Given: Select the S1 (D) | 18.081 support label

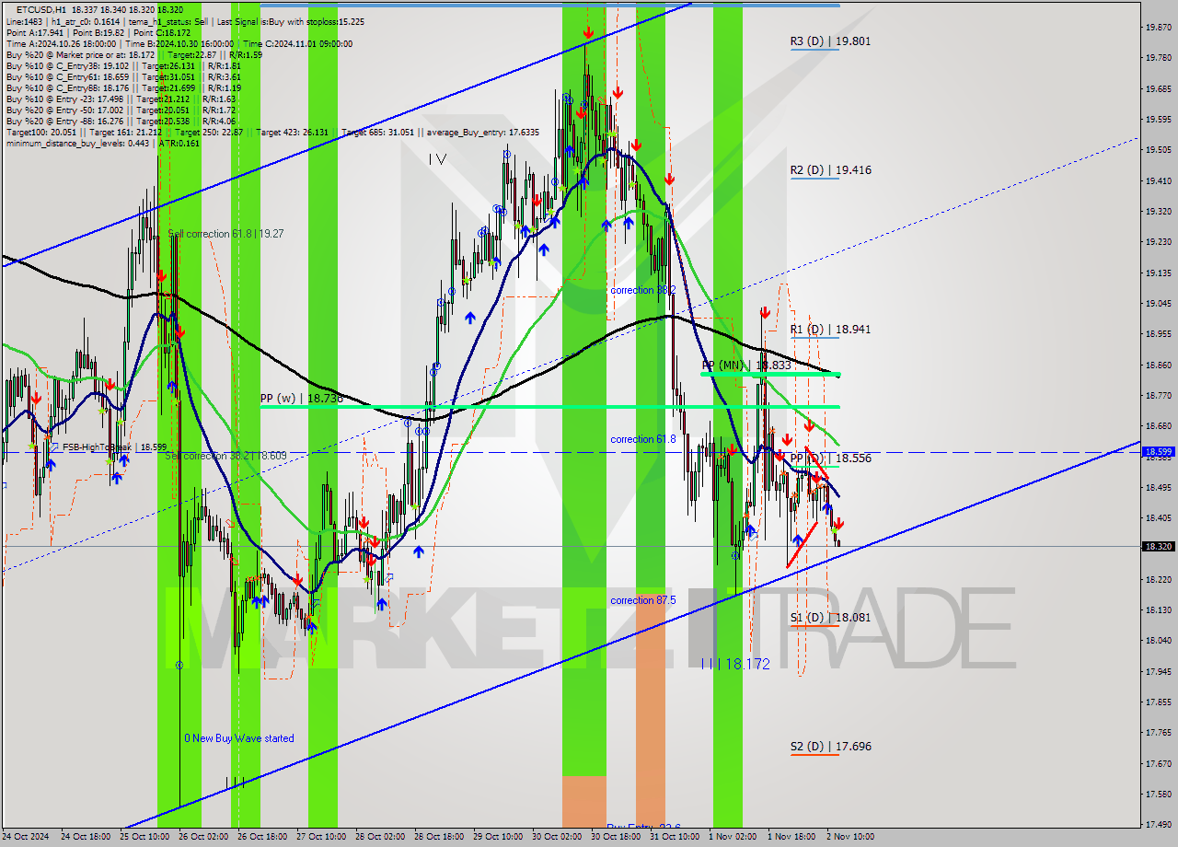Looking at the screenshot, I should point(830,617).
